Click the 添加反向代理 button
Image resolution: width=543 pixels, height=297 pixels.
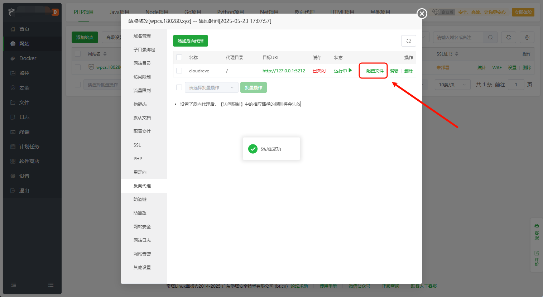click(x=190, y=41)
